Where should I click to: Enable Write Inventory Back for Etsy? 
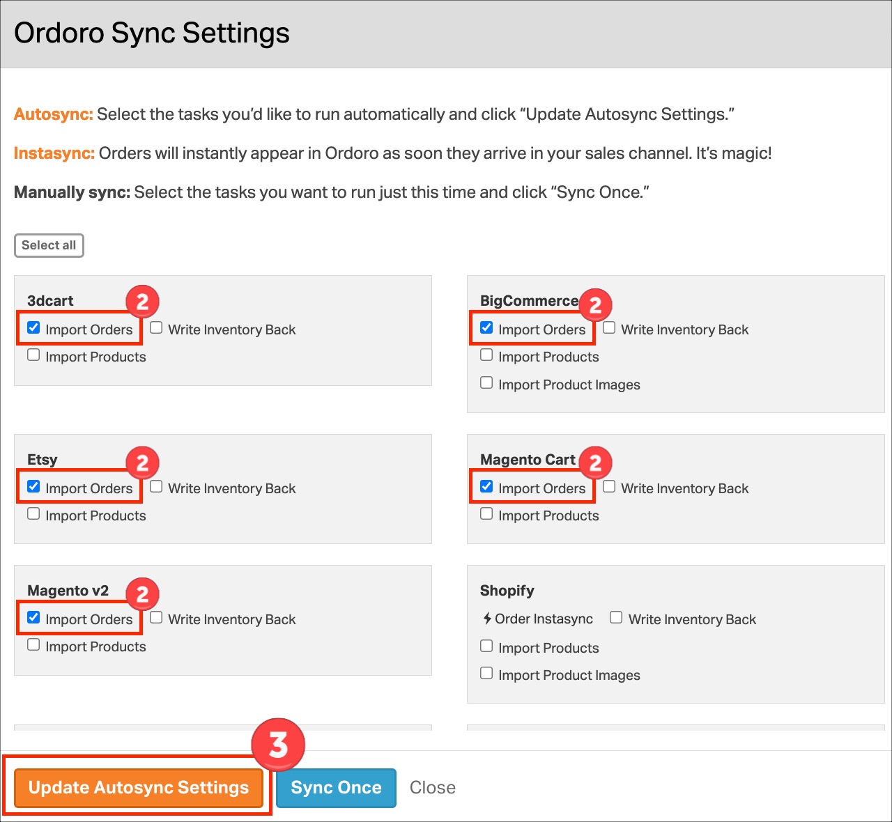(x=156, y=487)
